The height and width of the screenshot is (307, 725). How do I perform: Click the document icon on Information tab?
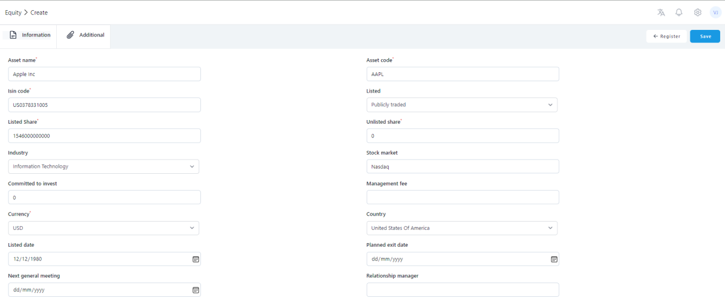coord(13,35)
